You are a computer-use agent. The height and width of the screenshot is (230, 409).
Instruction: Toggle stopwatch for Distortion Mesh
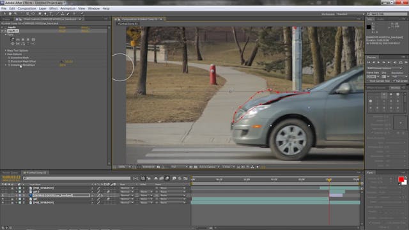pyautogui.click(x=9, y=57)
